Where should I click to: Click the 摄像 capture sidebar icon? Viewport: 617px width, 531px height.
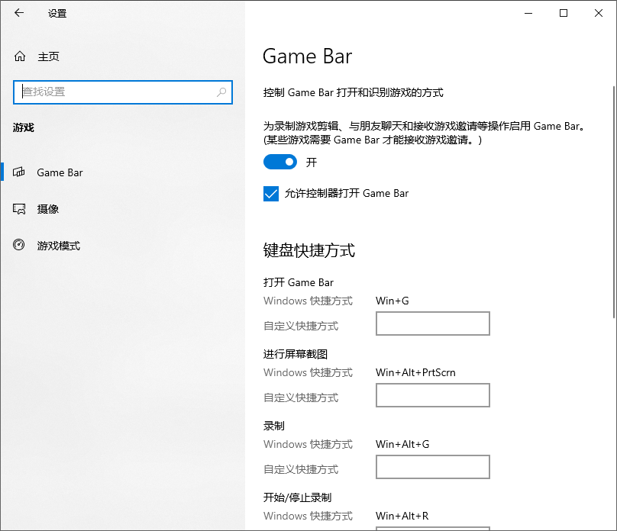tap(19, 209)
